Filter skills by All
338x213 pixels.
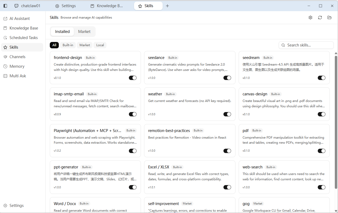click(54, 45)
